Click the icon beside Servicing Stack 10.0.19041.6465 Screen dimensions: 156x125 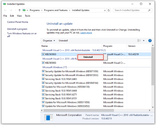43,79
